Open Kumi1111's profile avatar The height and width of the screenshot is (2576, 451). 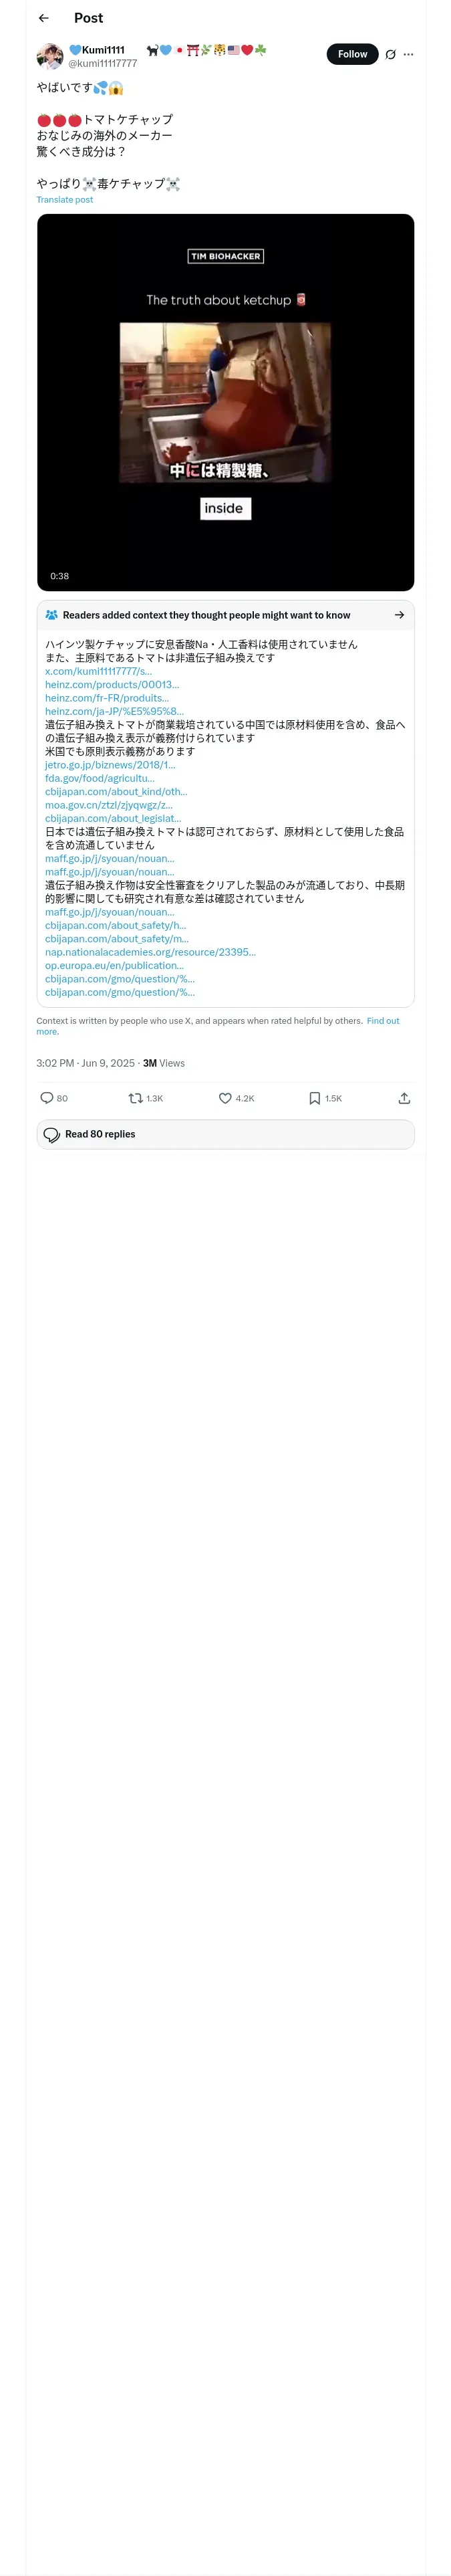click(x=50, y=56)
